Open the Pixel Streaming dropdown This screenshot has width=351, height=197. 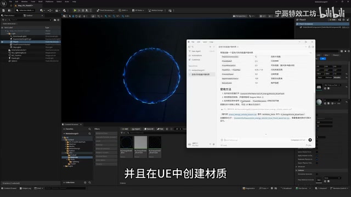[x=105, y=10]
